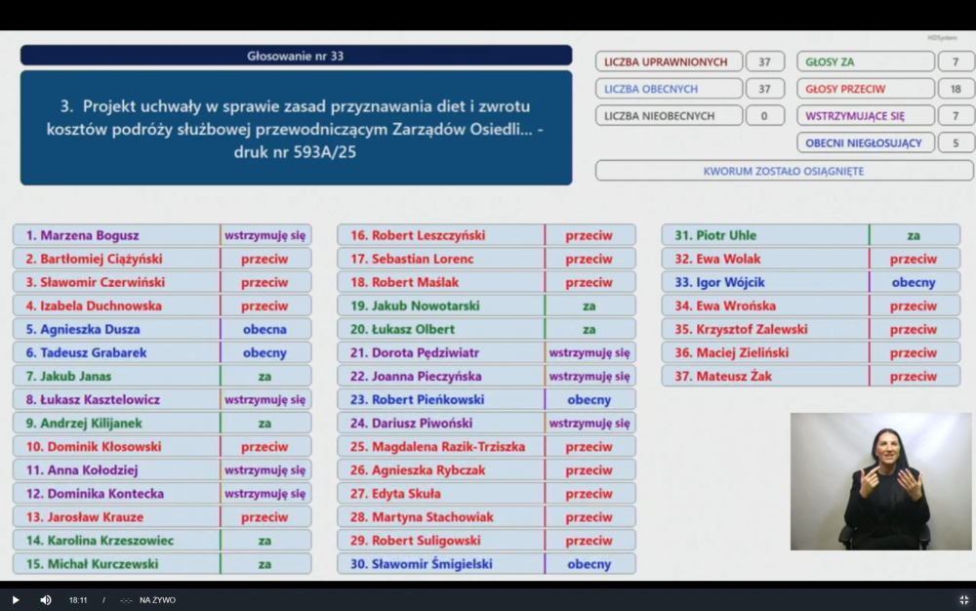This screenshot has width=976, height=611.
Task: Select row 15. Michał Kurczewski
Action: (x=162, y=564)
